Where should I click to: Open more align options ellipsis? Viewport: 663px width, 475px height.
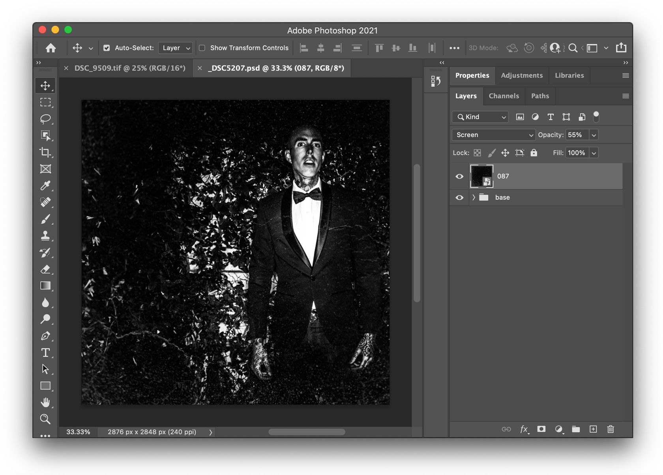pos(454,48)
